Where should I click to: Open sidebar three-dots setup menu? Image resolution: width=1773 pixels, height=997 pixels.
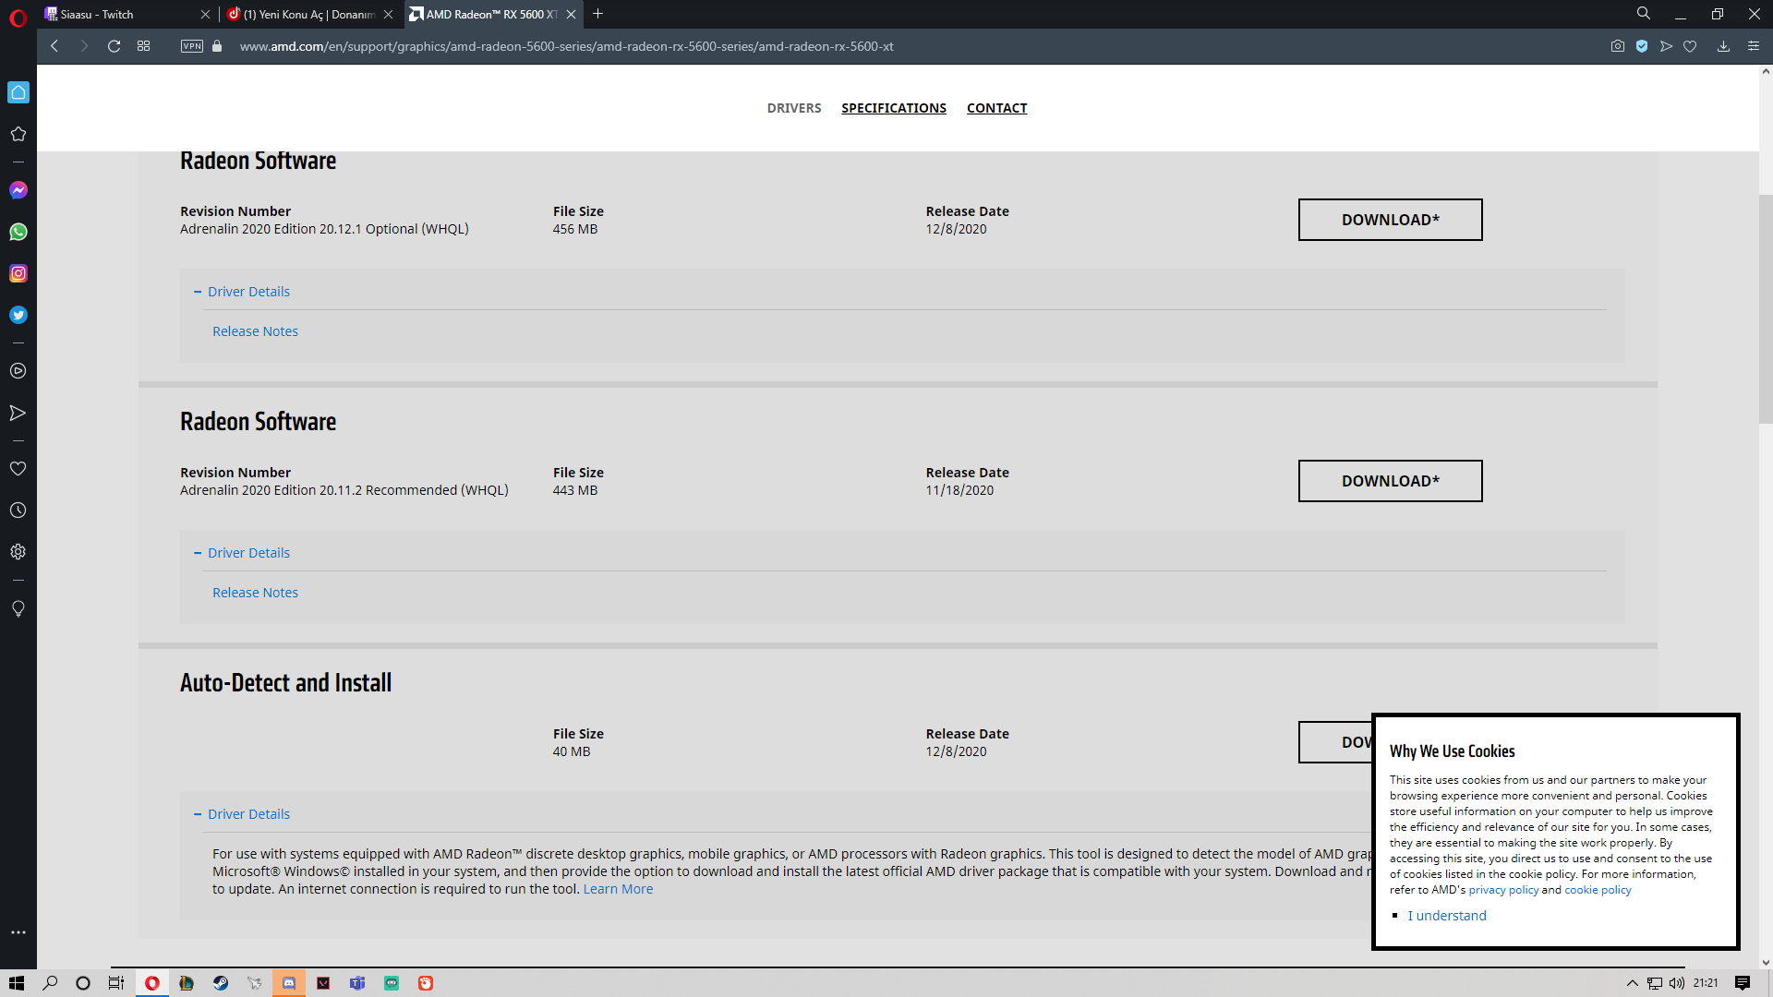tap(18, 932)
